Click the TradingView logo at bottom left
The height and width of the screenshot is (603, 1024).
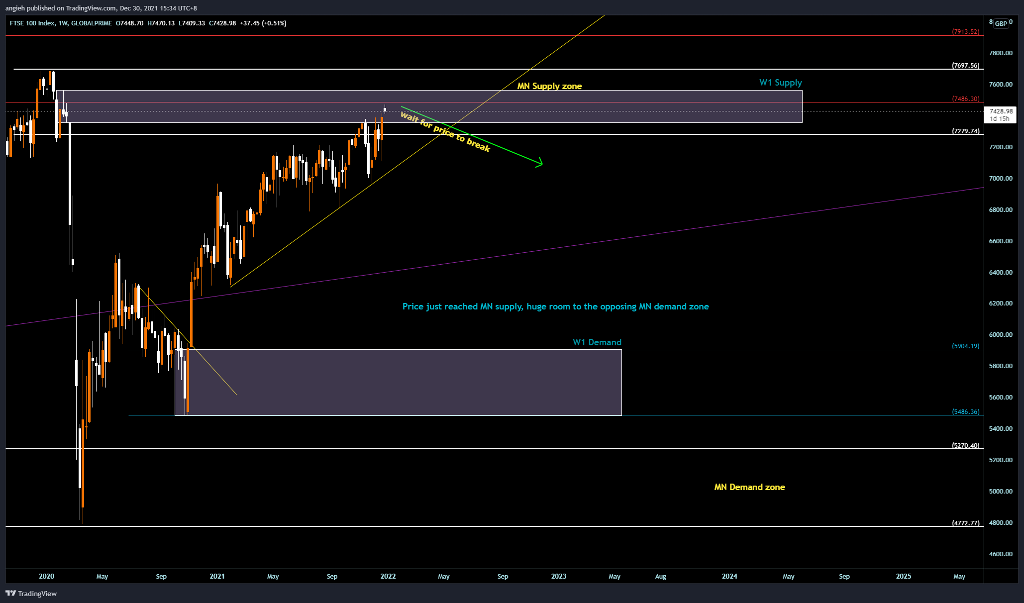[x=31, y=594]
